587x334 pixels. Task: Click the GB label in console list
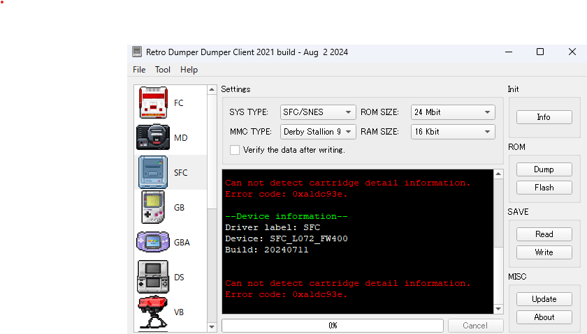point(179,207)
